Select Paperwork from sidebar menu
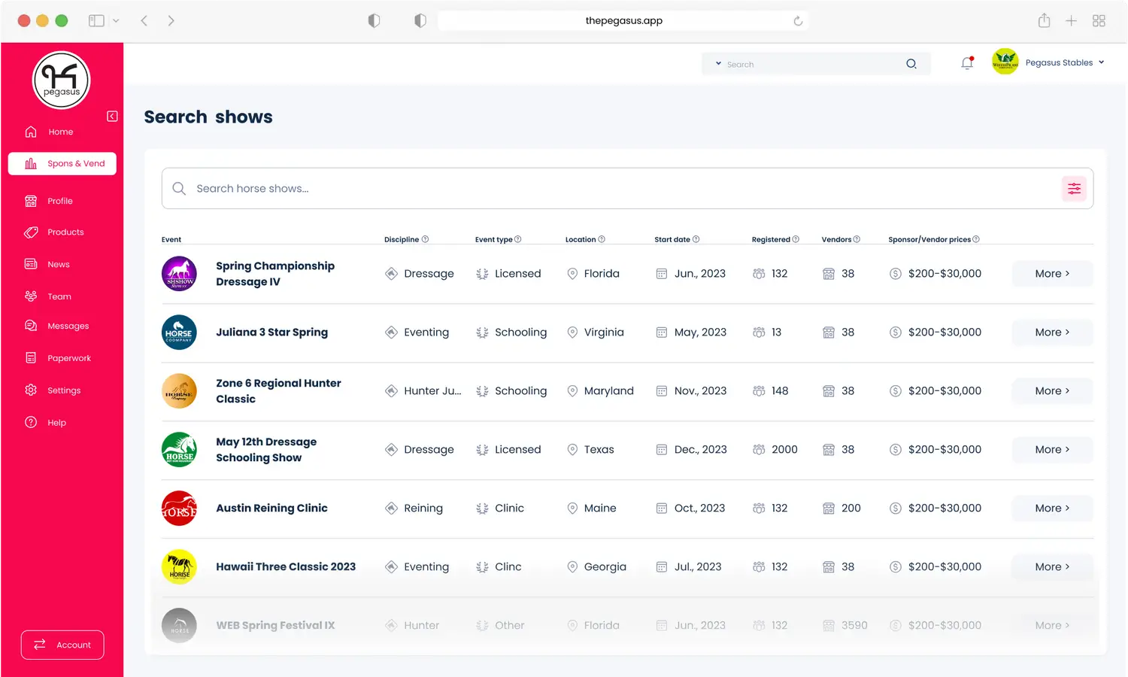 tap(68, 359)
